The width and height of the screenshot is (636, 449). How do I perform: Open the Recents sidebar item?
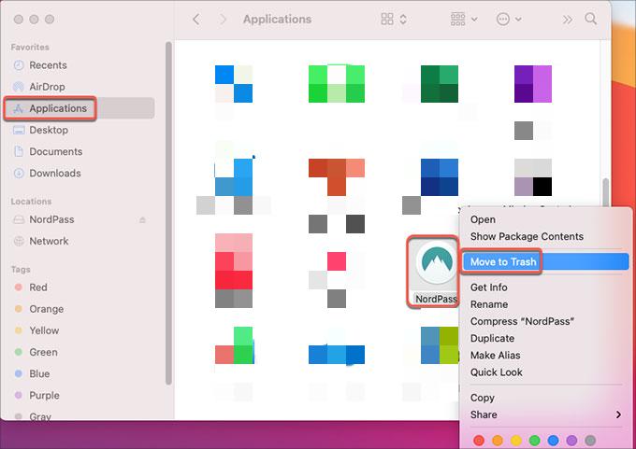tap(48, 65)
